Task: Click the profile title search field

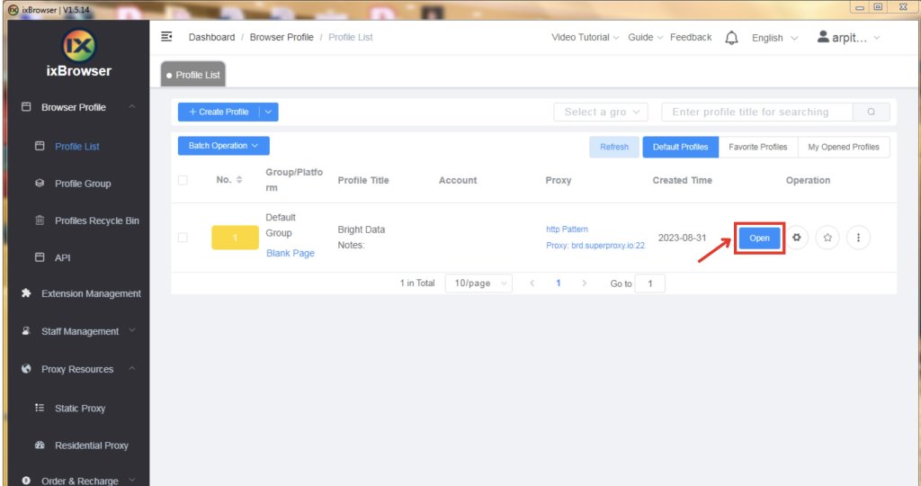Action: tap(756, 112)
